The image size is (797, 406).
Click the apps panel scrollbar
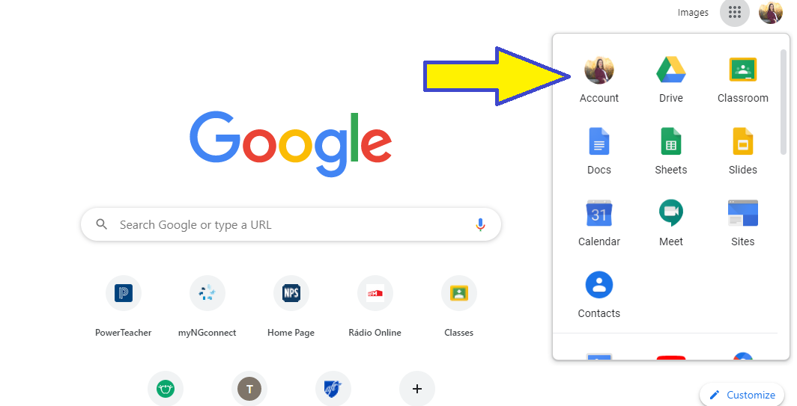pos(784,102)
